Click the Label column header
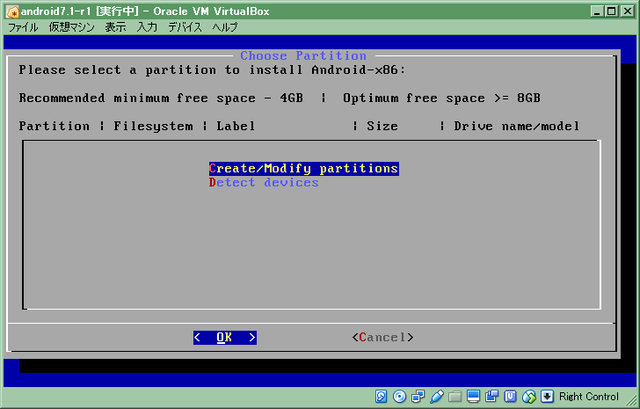 (236, 126)
